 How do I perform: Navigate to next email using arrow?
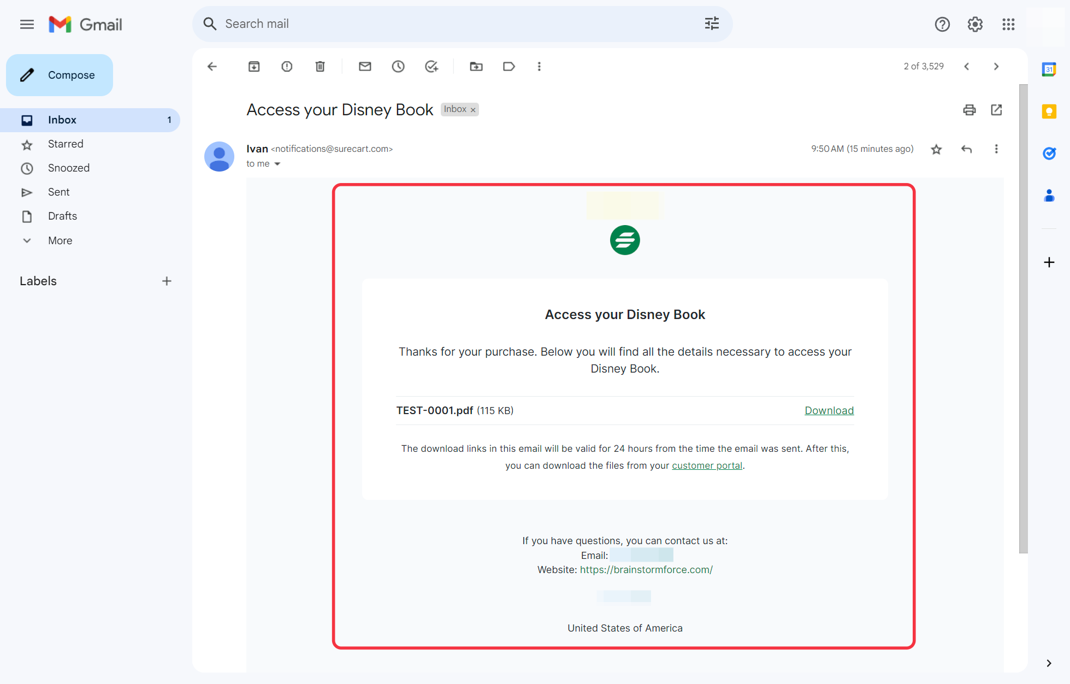point(997,66)
